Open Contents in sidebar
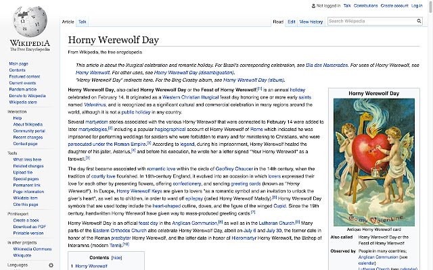Screen dimensions: 433x270 (17, 70)
